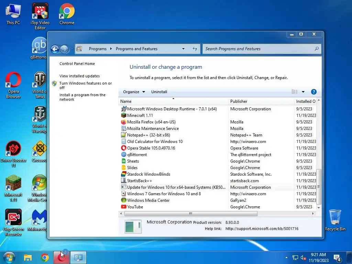Viewport: 352px width, 264px height.
Task: Open Windows Media Center desktop shortcut
Action: click(38, 188)
